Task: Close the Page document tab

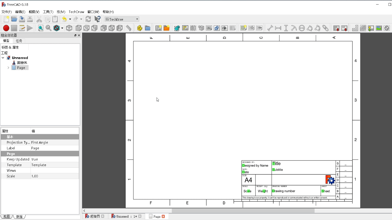Action: (x=163, y=216)
